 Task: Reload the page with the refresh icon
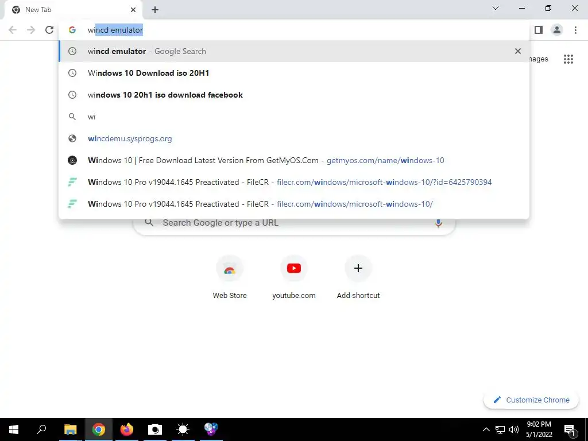tap(49, 30)
